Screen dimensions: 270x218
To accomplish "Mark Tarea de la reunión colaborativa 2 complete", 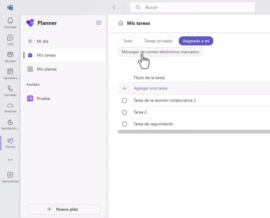I will (124, 100).
